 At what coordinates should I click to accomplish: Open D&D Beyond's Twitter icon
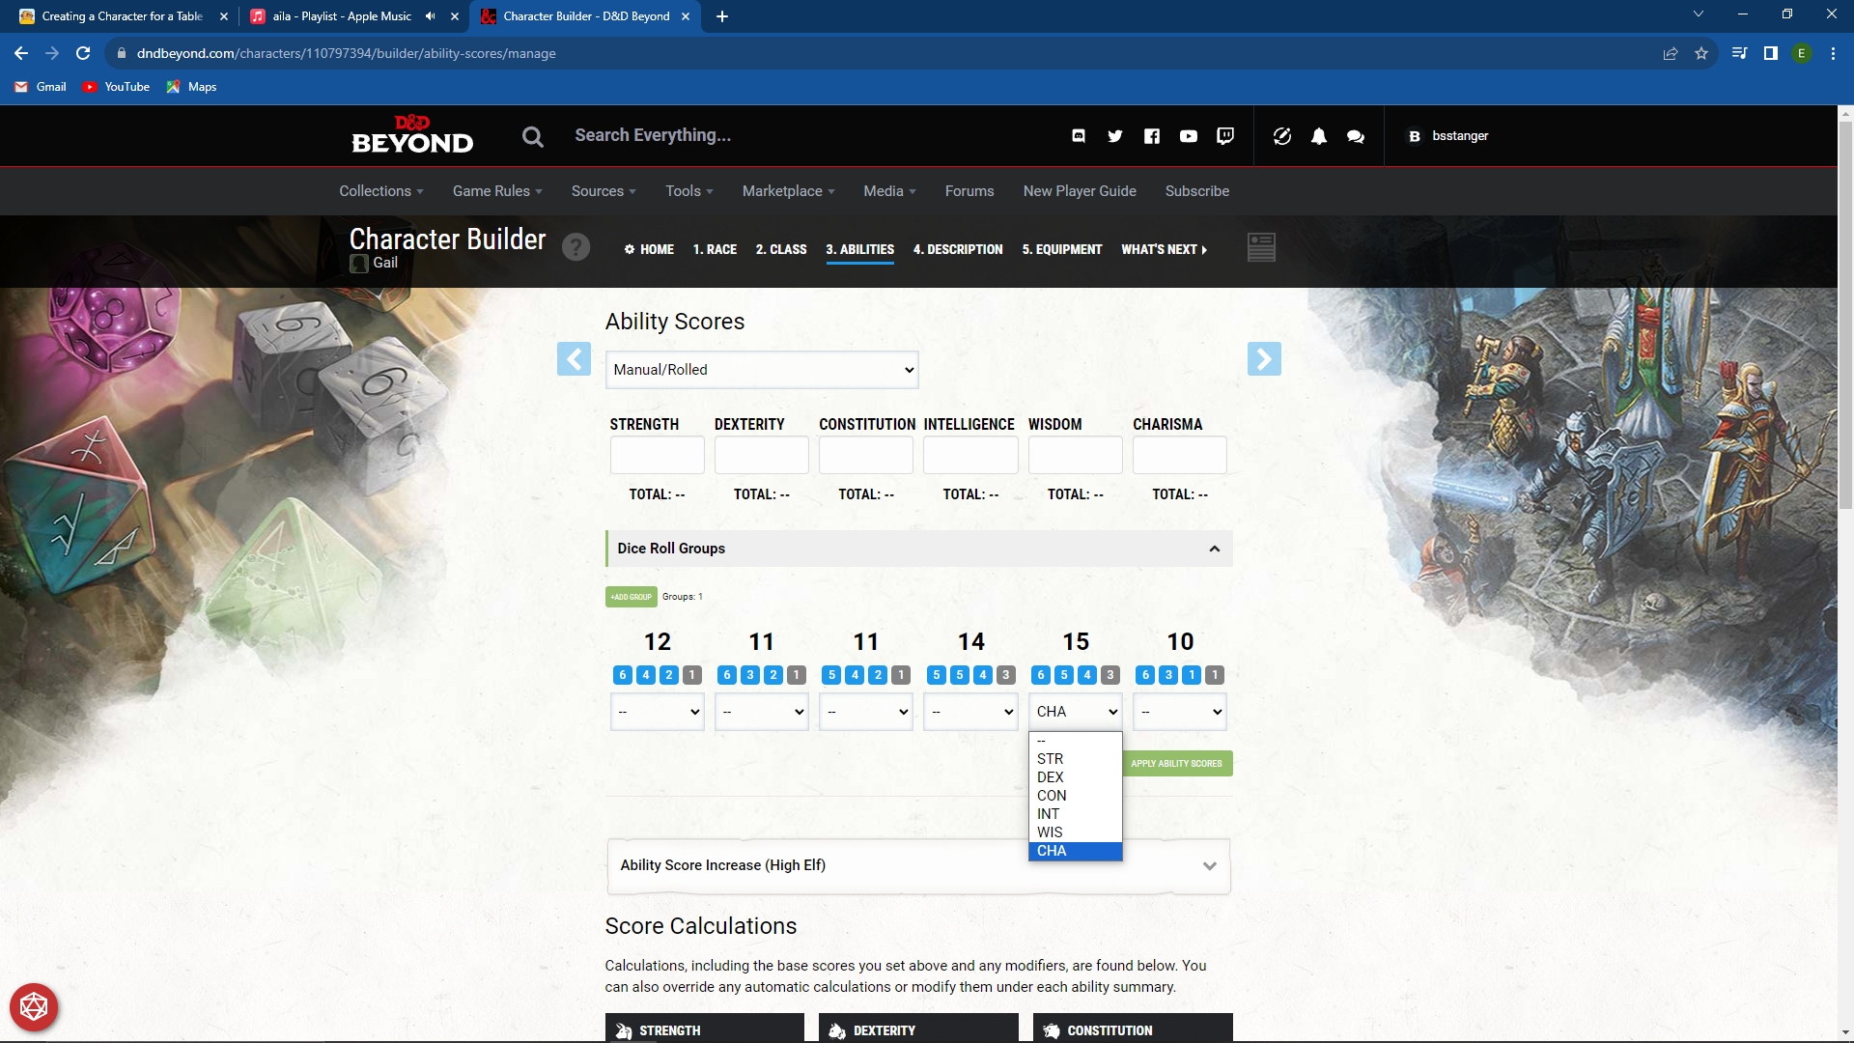(x=1114, y=136)
